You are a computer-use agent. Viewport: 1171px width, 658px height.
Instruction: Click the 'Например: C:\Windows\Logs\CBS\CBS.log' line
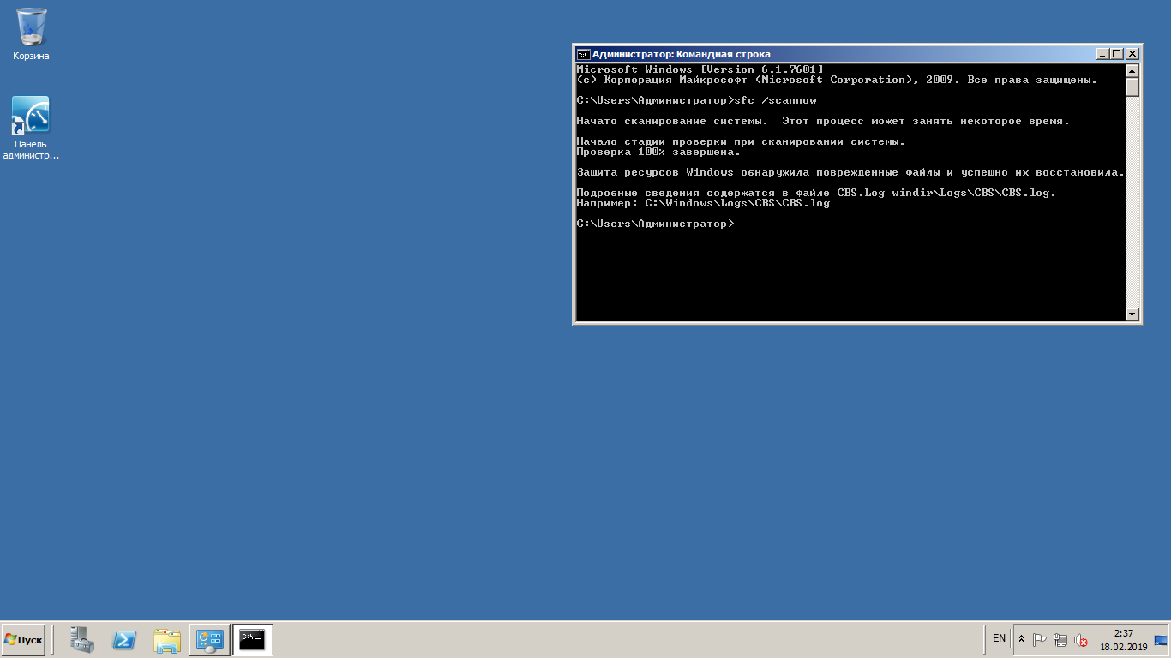[703, 203]
